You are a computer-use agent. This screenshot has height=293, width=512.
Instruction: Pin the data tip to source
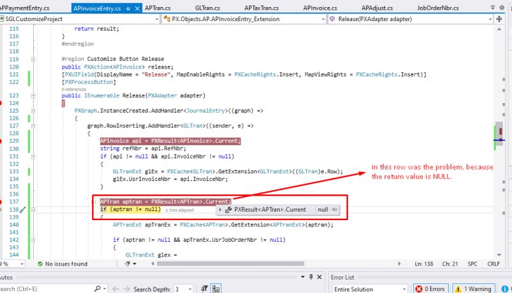[x=334, y=210]
